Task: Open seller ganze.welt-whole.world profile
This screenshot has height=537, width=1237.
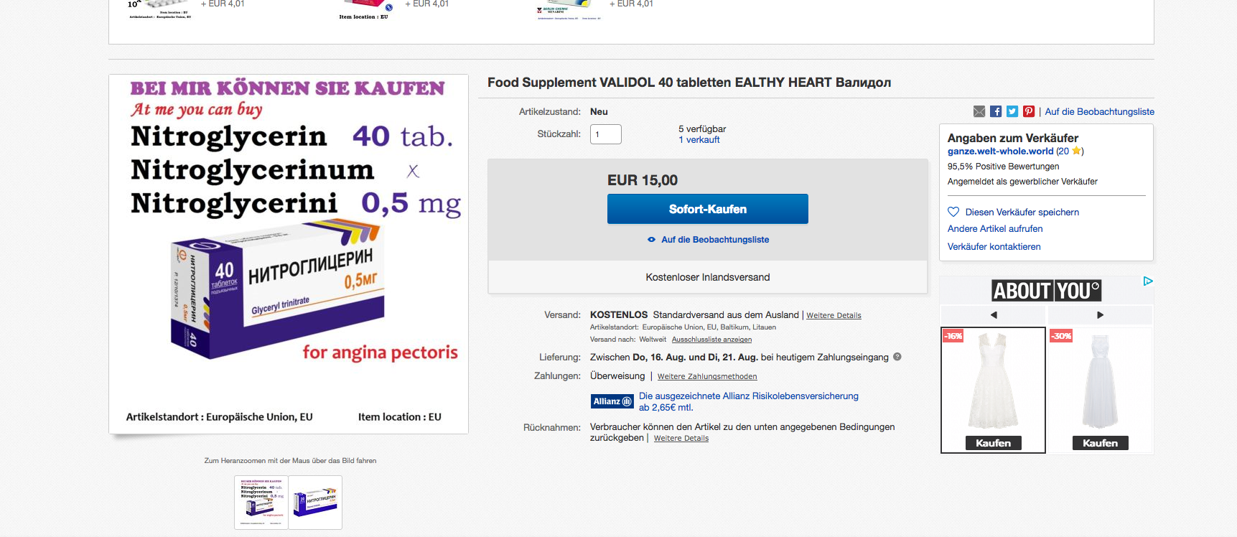Action: click(1000, 151)
